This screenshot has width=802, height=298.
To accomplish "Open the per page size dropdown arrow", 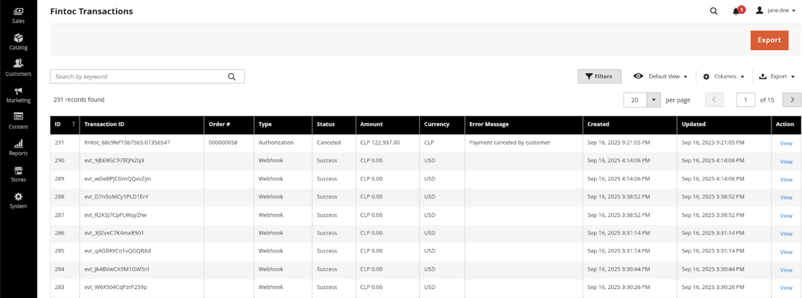I will [653, 100].
